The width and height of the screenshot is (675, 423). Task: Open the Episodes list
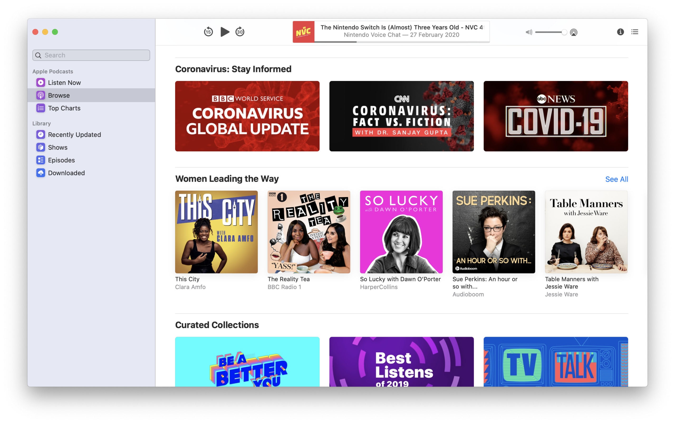click(x=61, y=160)
